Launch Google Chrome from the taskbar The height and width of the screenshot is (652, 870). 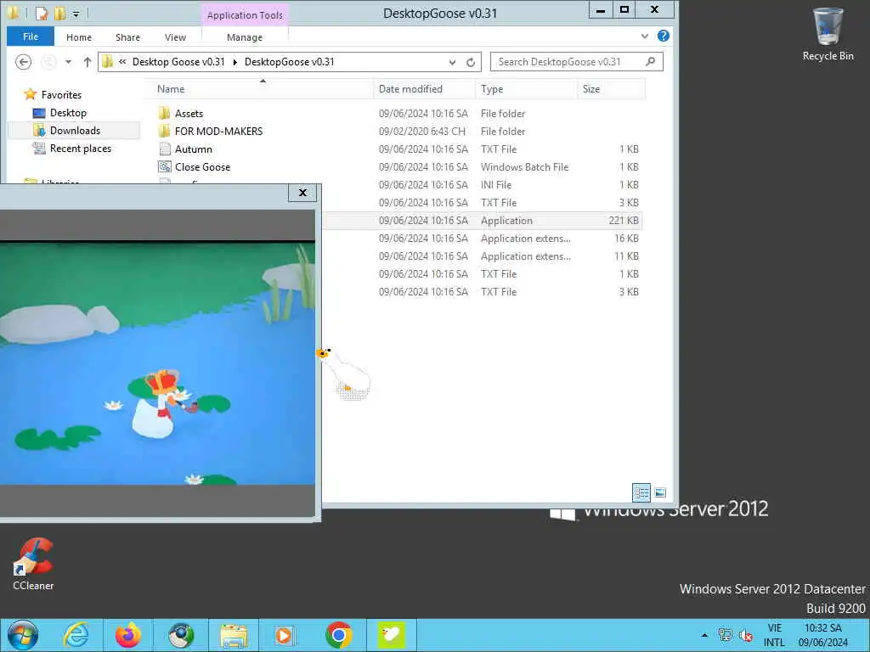(338, 635)
